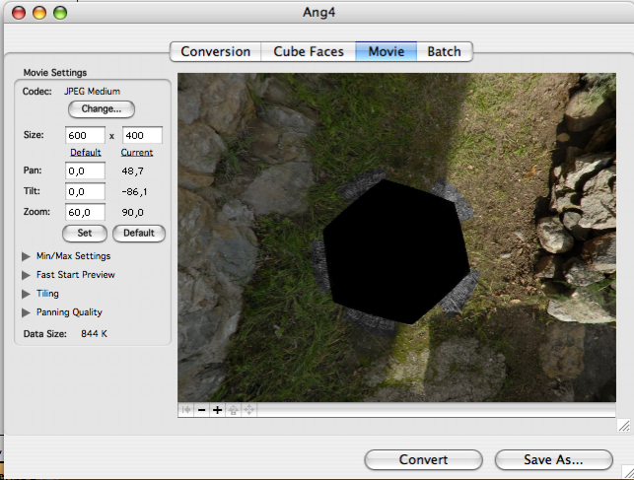Image resolution: width=634 pixels, height=480 pixels.
Task: Click the hotspot up-arrow icon below preview
Action: tap(233, 410)
